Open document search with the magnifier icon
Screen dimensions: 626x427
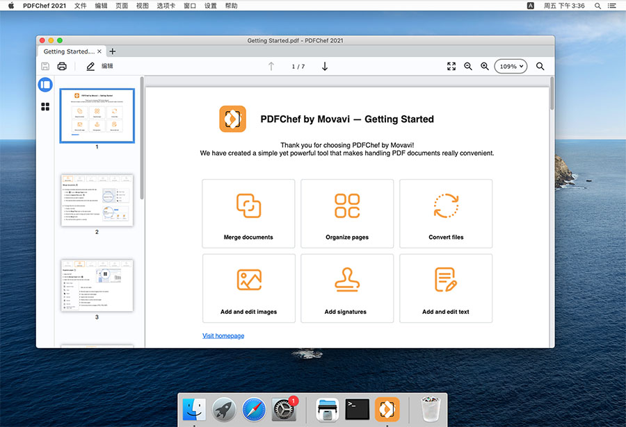540,66
